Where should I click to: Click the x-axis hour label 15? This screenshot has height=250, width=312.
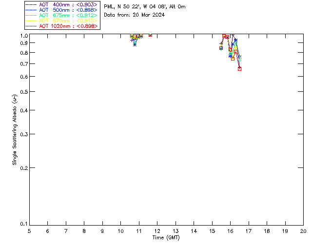click(x=212, y=231)
